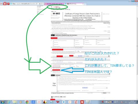Click the browser forward arrow button
This screenshot has height=104, width=138.
pos(8,4)
